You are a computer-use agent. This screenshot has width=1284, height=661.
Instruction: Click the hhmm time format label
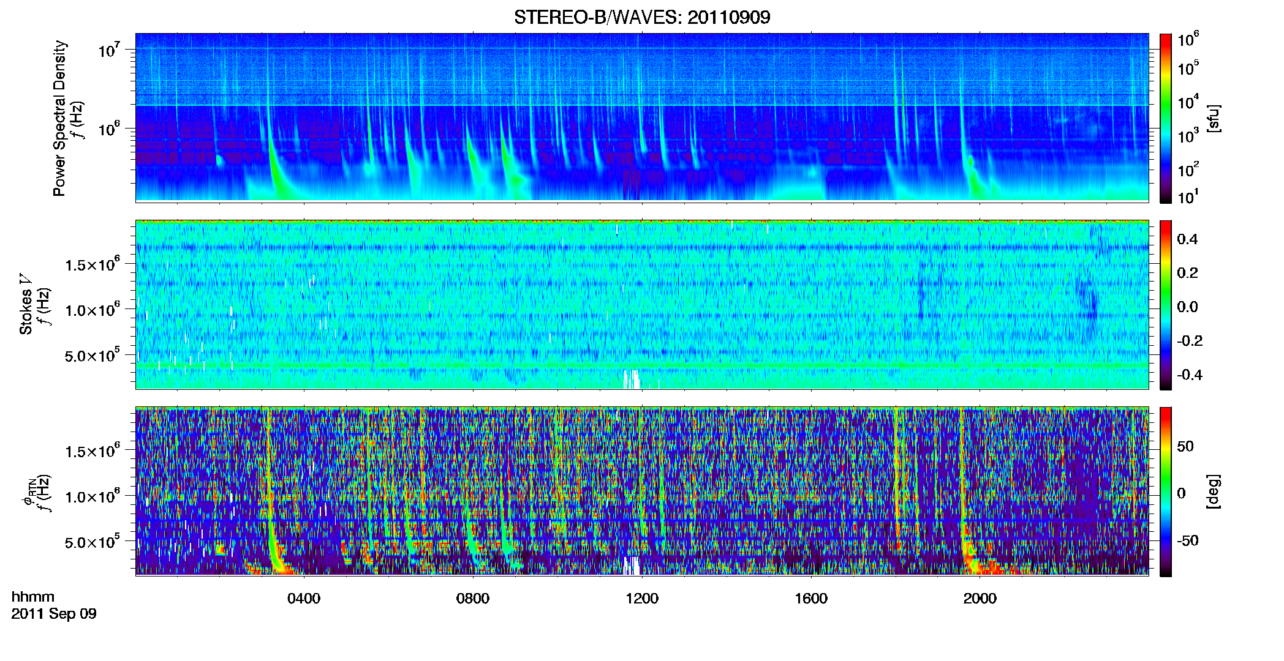(x=33, y=597)
